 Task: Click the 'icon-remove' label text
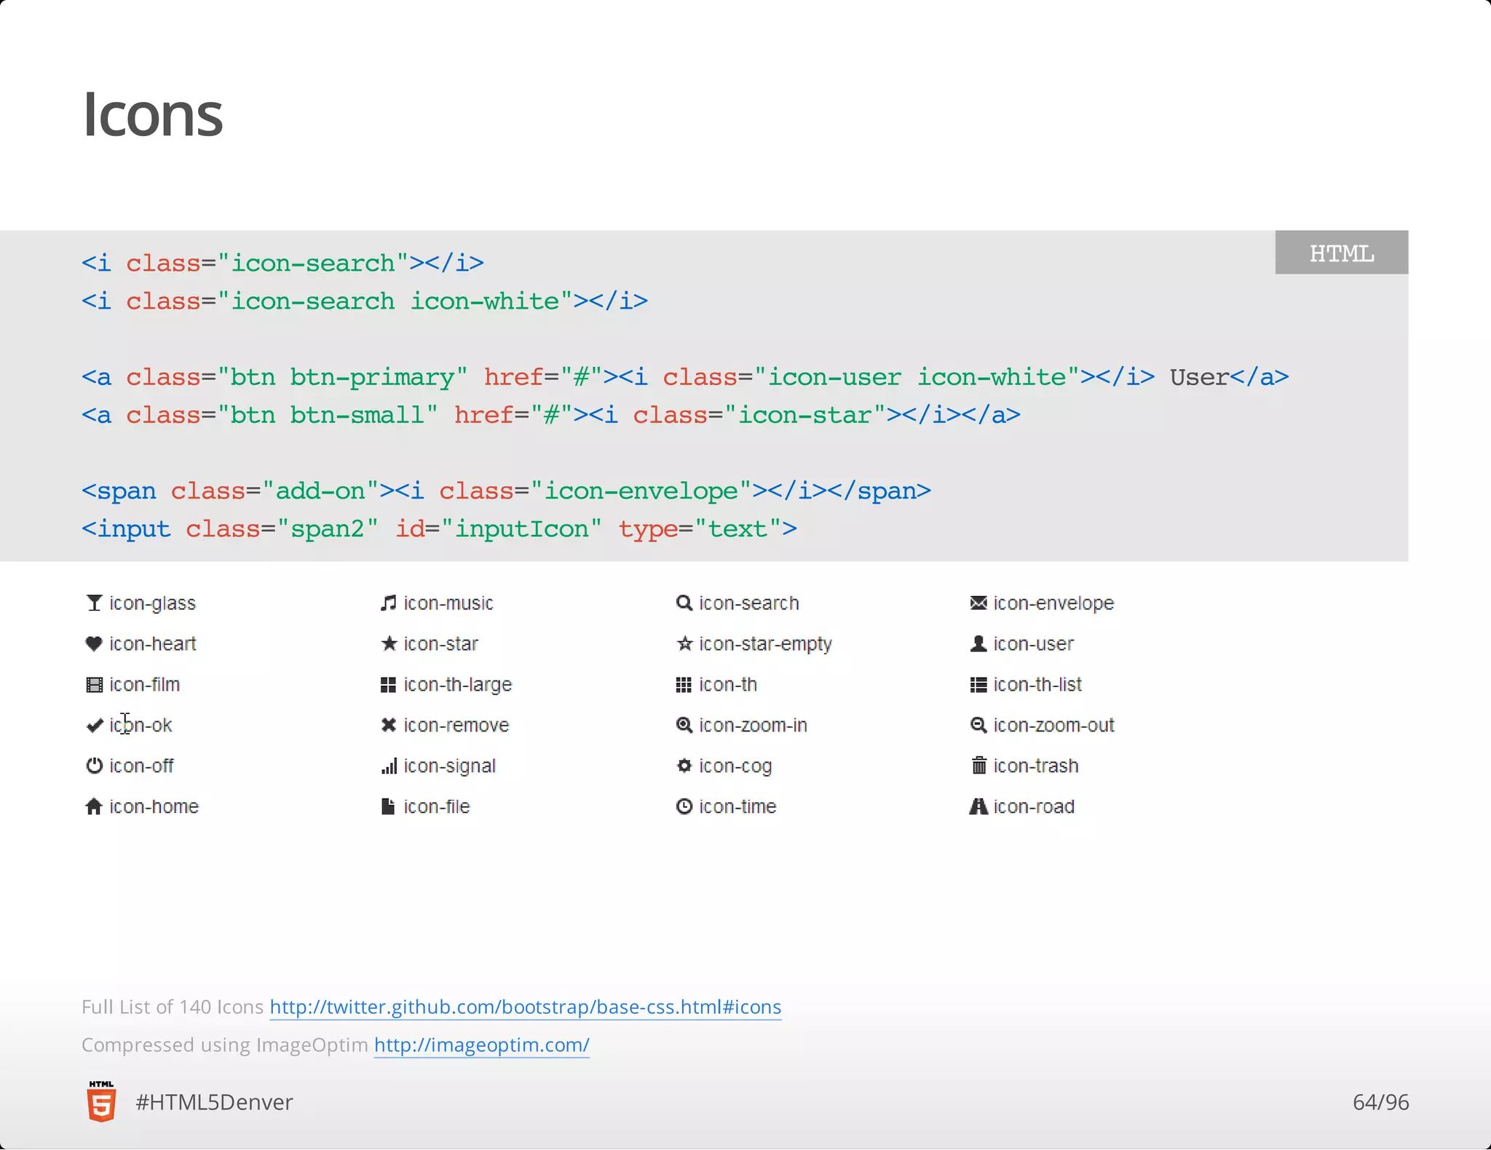[x=456, y=725]
